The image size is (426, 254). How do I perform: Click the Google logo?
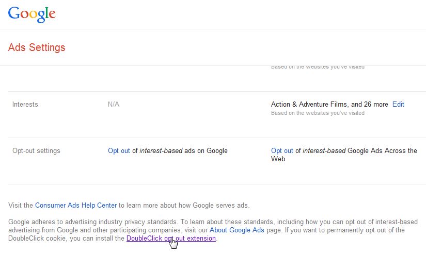[x=32, y=14]
